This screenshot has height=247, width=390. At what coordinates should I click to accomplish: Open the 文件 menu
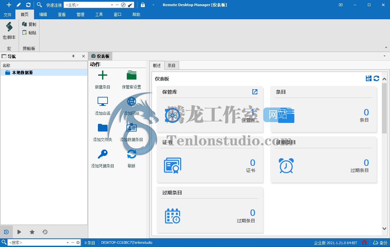(x=7, y=14)
